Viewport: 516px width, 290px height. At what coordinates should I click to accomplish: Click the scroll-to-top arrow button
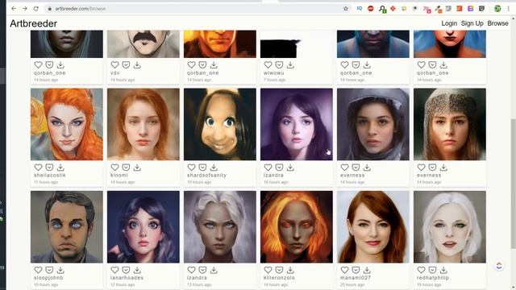coord(499,266)
